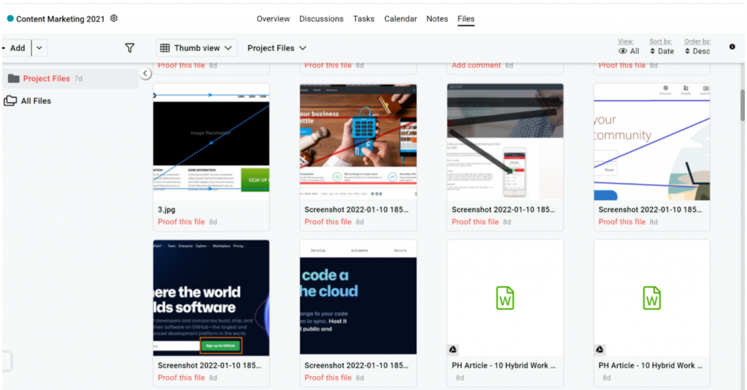Image resolution: width=747 pixels, height=390 pixels.
Task: Click Word icon on first PH Article
Action: (505, 298)
